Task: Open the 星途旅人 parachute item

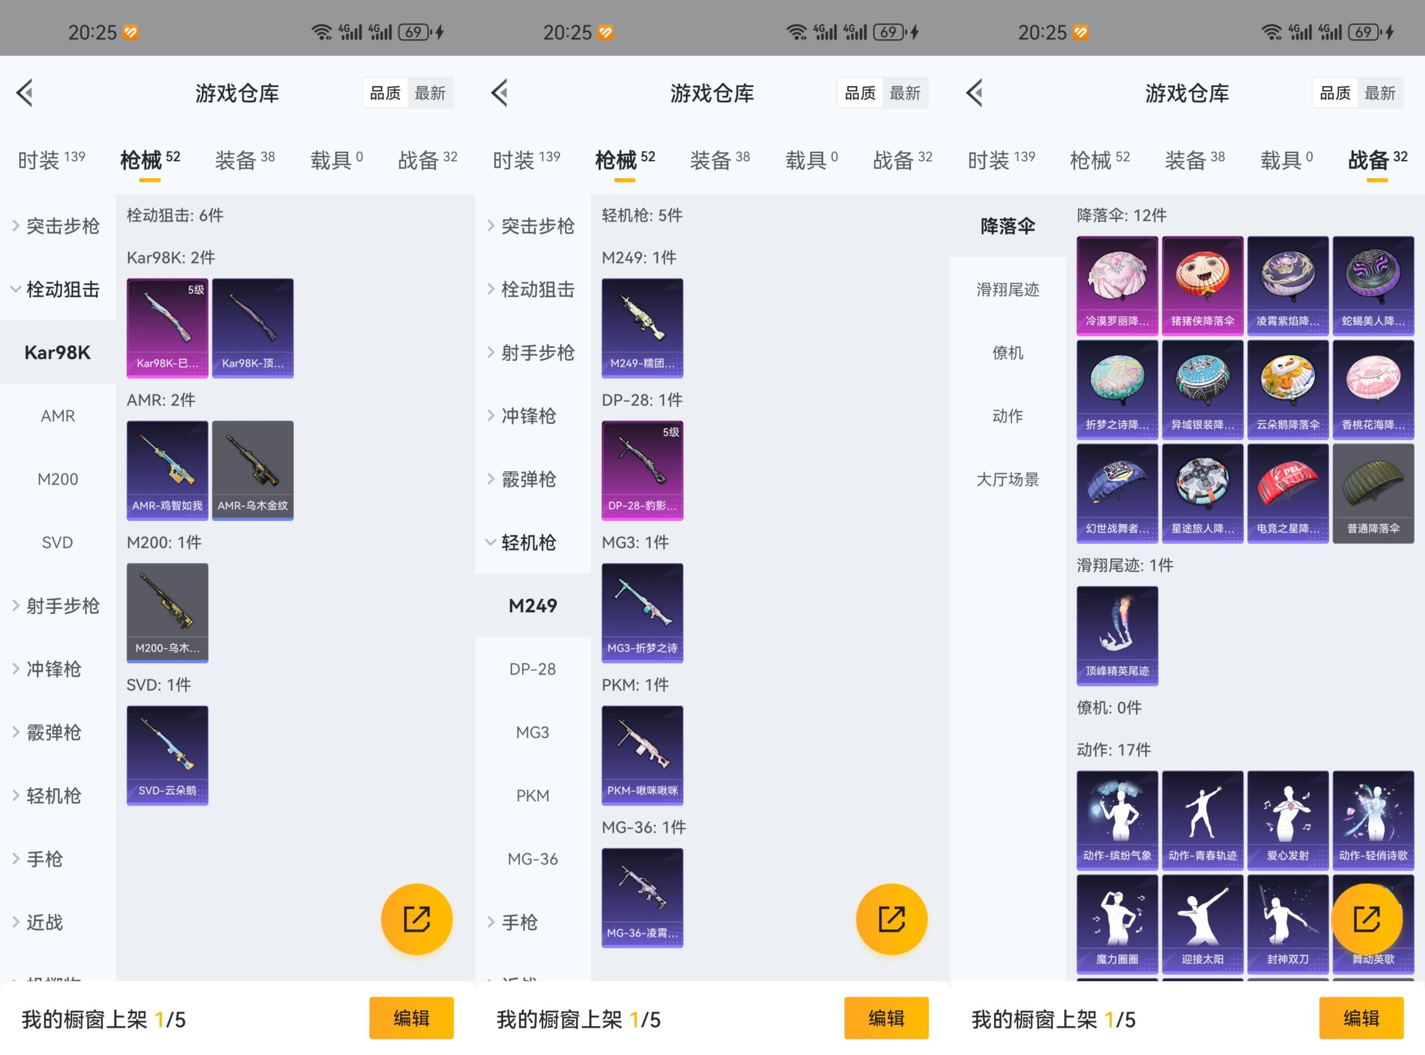Action: [1203, 493]
